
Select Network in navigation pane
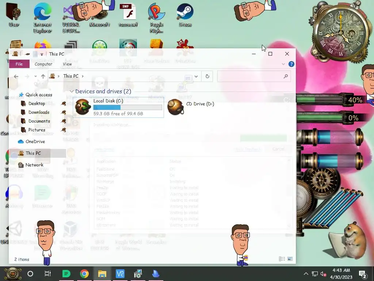(x=34, y=165)
